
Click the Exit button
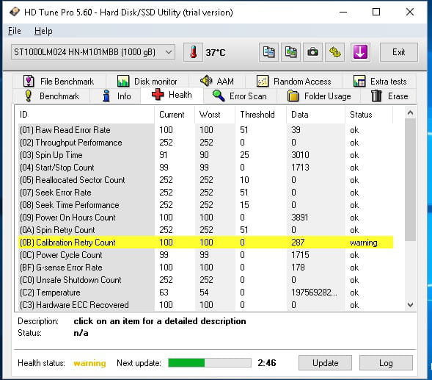click(x=399, y=52)
